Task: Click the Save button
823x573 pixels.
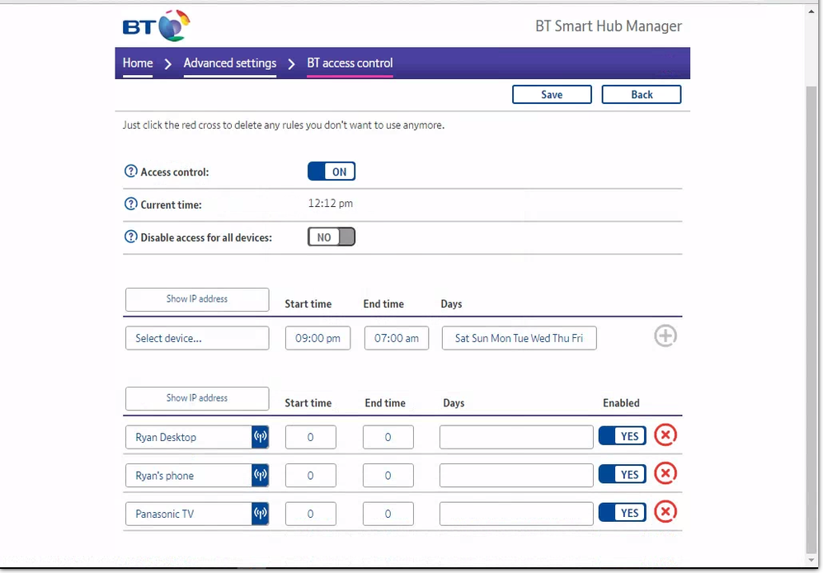Action: click(552, 95)
